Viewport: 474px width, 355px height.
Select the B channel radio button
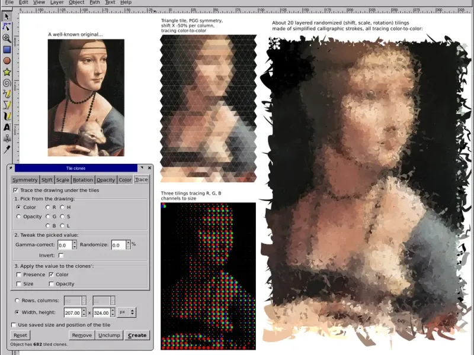click(x=48, y=225)
